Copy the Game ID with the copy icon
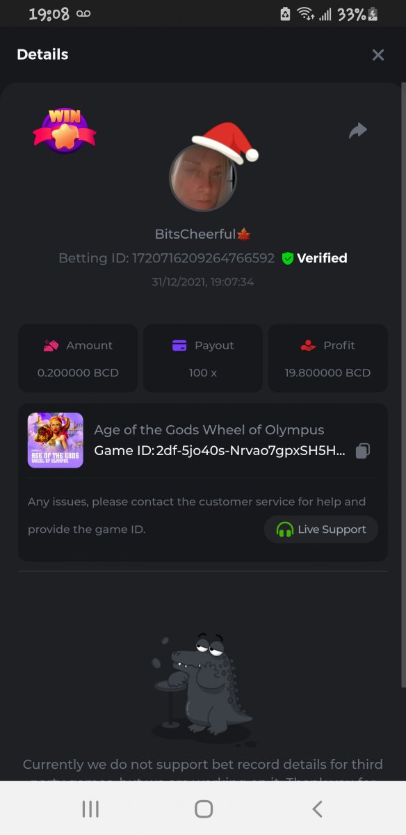This screenshot has width=406, height=835. (362, 451)
